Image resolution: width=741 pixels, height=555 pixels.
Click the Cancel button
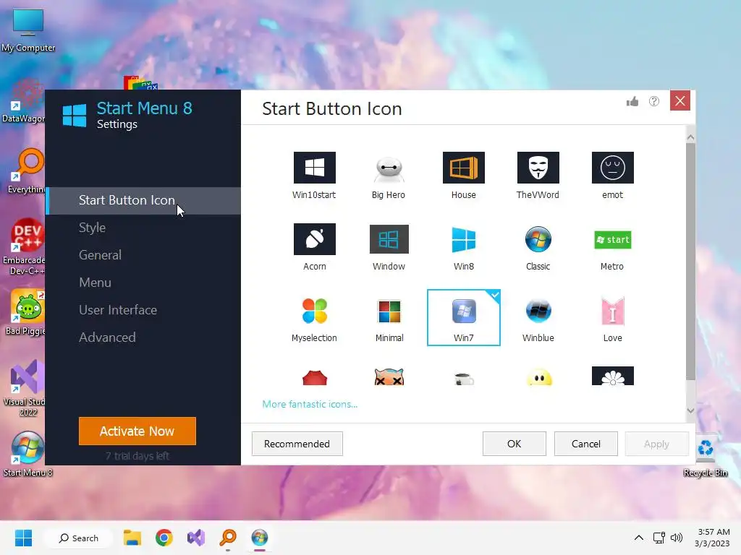[x=586, y=444]
